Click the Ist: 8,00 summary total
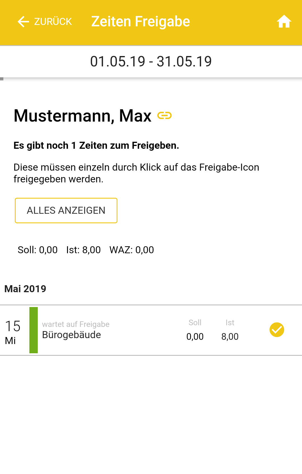302x474 pixels. (83, 250)
